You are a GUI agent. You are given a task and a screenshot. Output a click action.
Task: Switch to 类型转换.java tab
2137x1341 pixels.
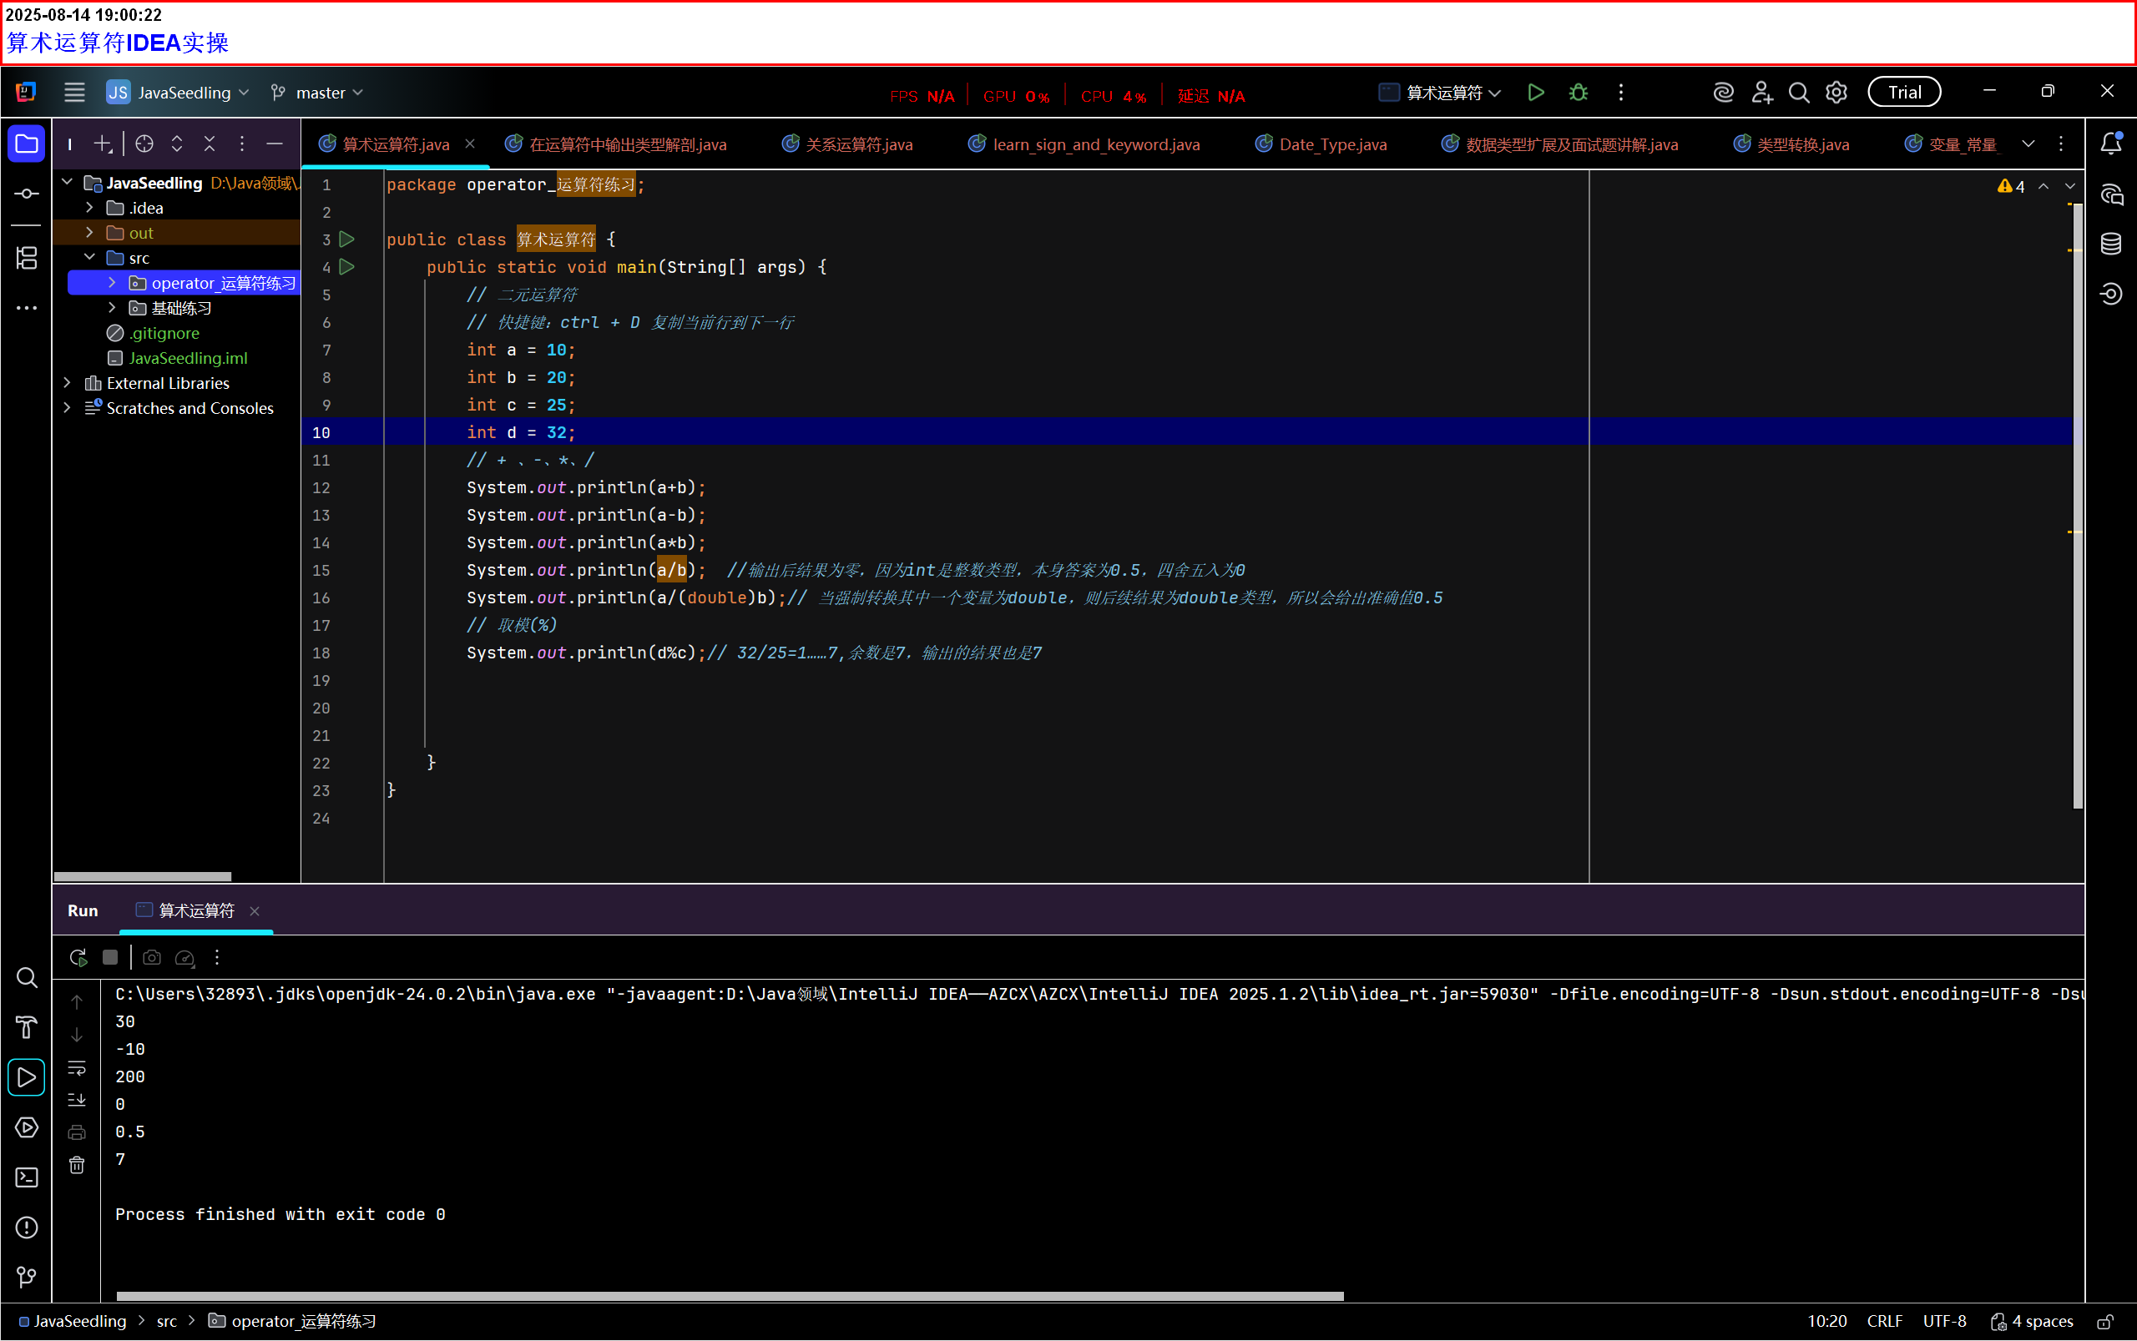[1792, 144]
